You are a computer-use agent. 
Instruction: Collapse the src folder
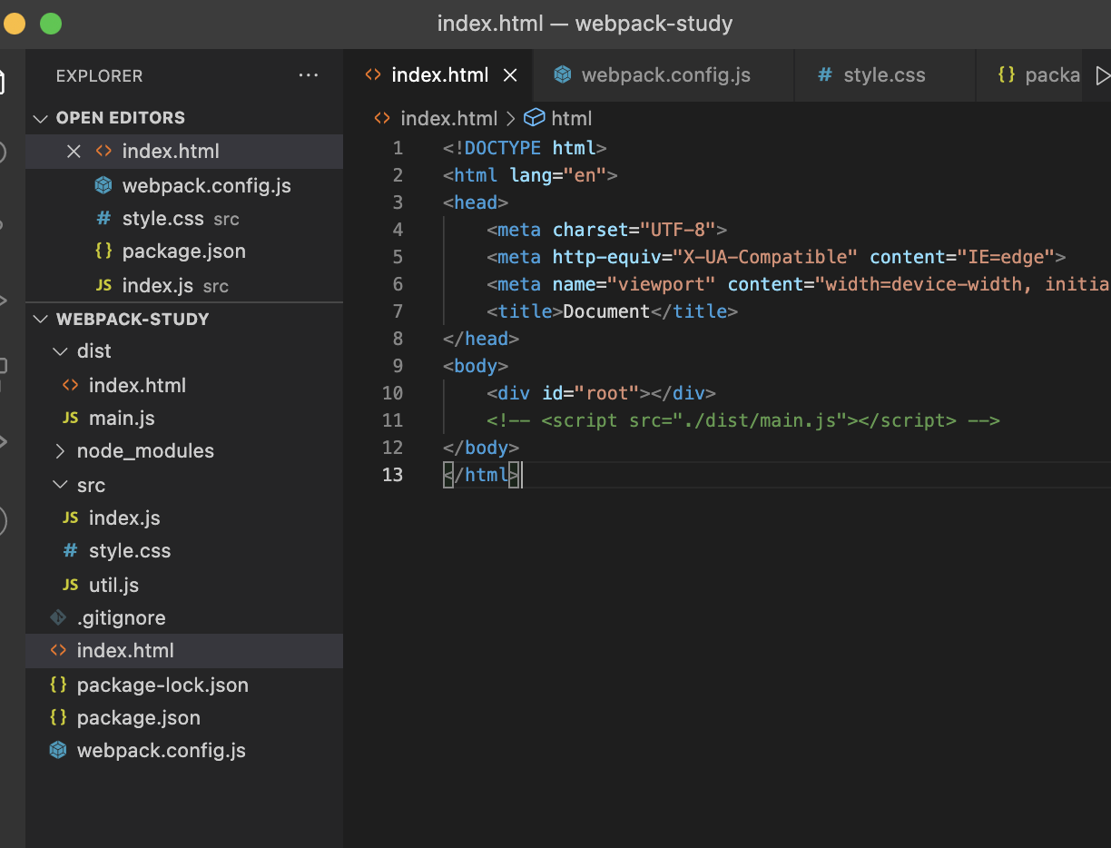point(60,486)
